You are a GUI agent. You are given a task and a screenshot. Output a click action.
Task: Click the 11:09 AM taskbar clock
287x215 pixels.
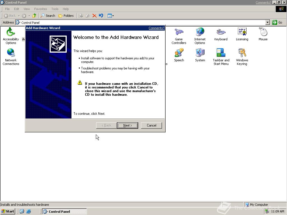[277, 211]
